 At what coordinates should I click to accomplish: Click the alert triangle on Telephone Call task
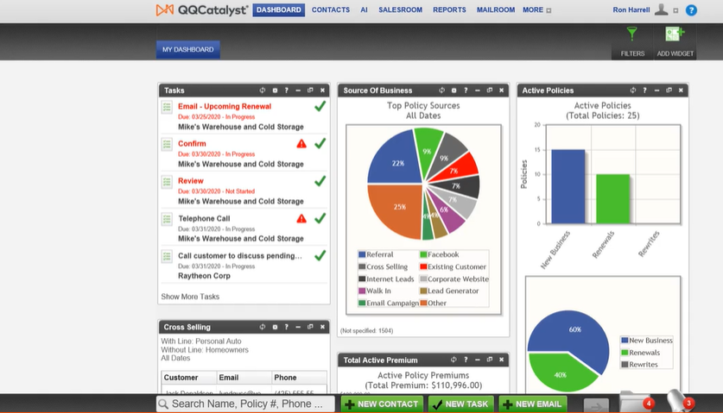click(301, 218)
